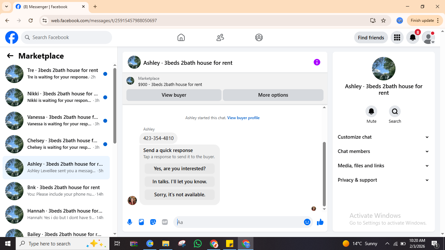Send 'In talks. I'll let you know.' response
The height and width of the screenshot is (250, 445).
pos(180,182)
